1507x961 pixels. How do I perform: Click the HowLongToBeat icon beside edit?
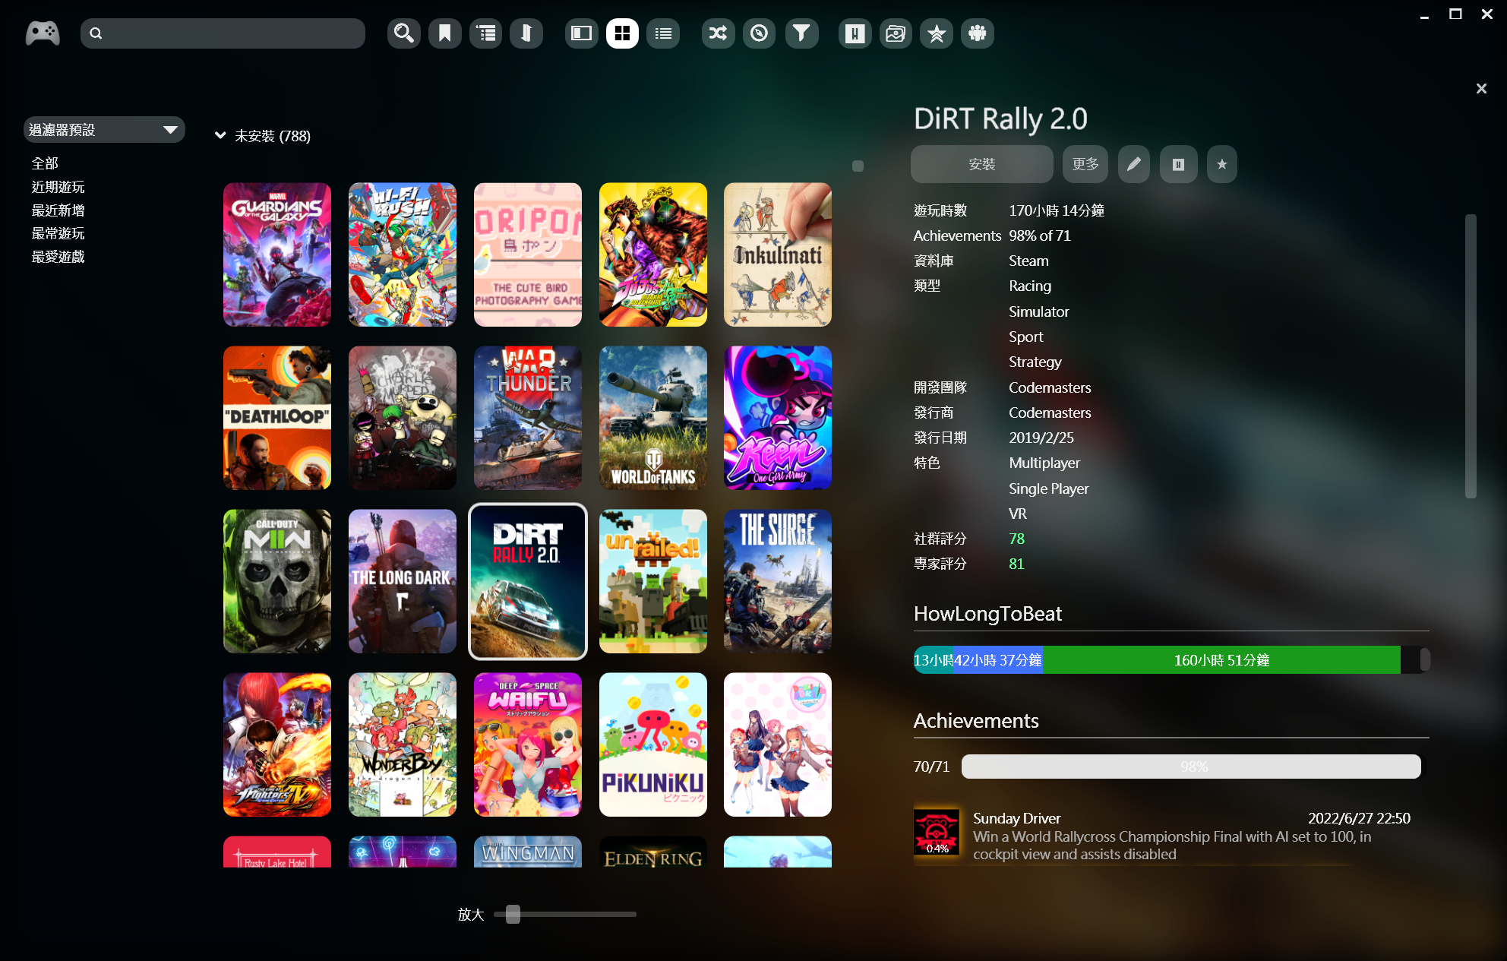point(1178,164)
